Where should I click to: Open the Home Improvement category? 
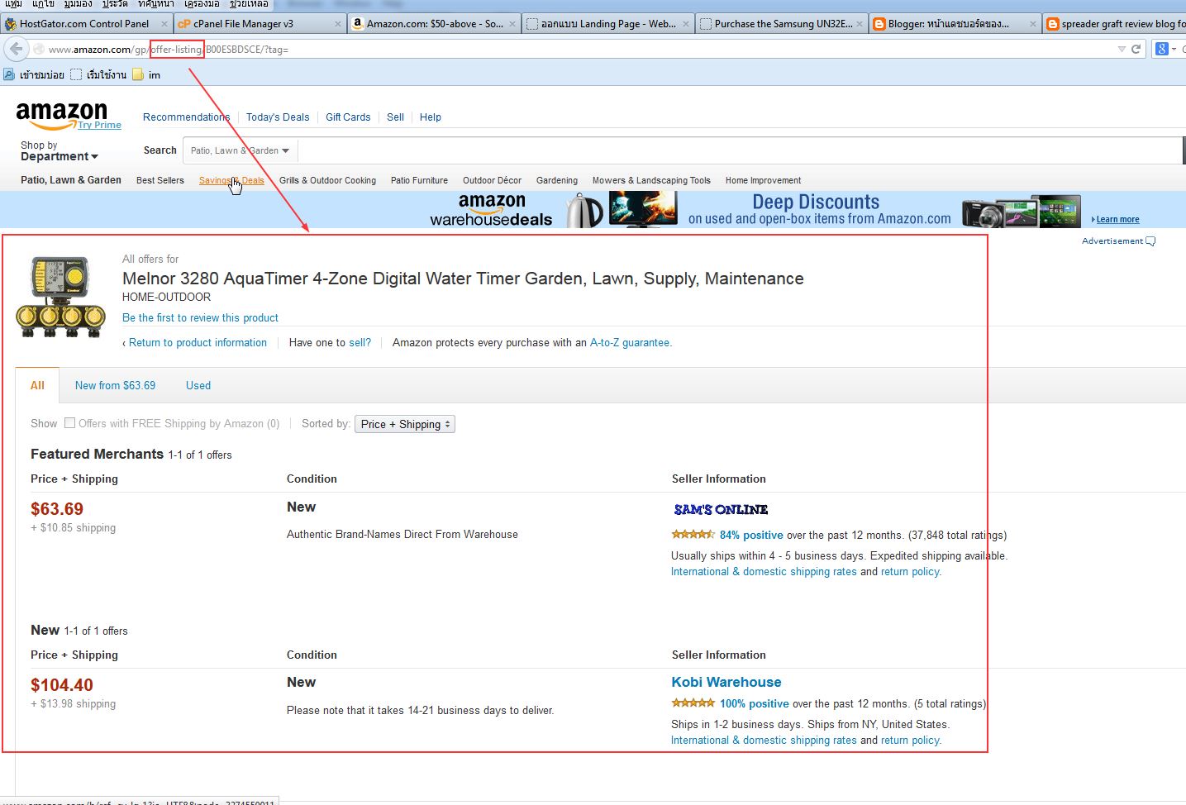pyautogui.click(x=763, y=180)
